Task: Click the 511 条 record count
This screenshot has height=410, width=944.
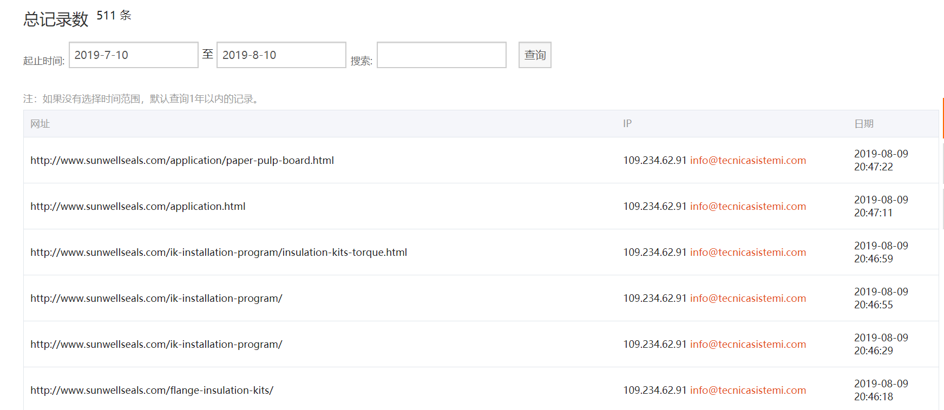Action: pos(114,16)
